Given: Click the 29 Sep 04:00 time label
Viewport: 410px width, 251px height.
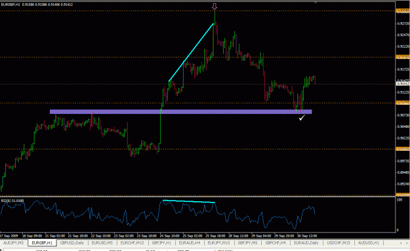Looking at the screenshot, I should coord(261,236).
